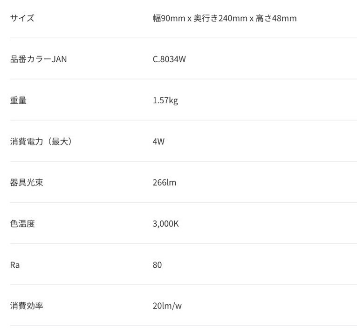357x328 pixels.
Task: Click the weight value 1.57kg
Action: [165, 100]
